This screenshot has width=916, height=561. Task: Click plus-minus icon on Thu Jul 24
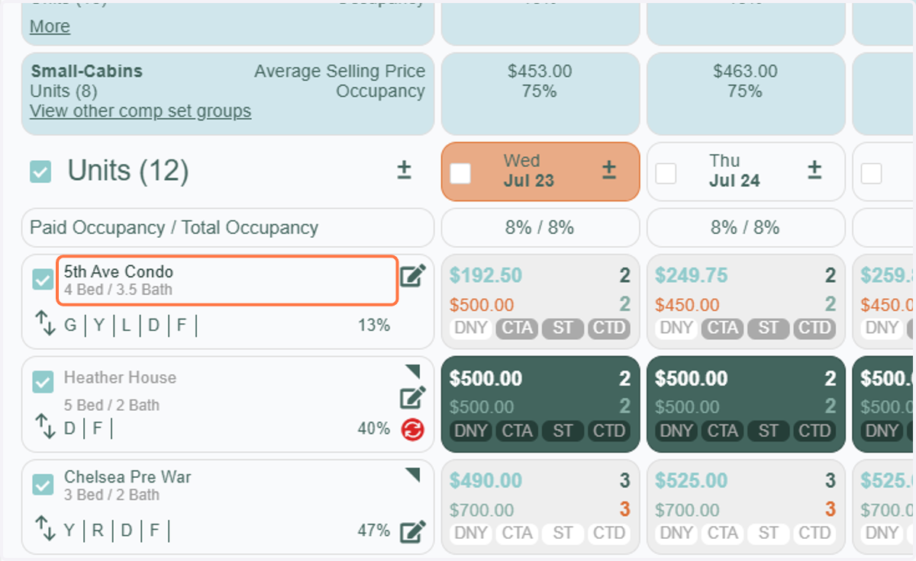pyautogui.click(x=814, y=170)
